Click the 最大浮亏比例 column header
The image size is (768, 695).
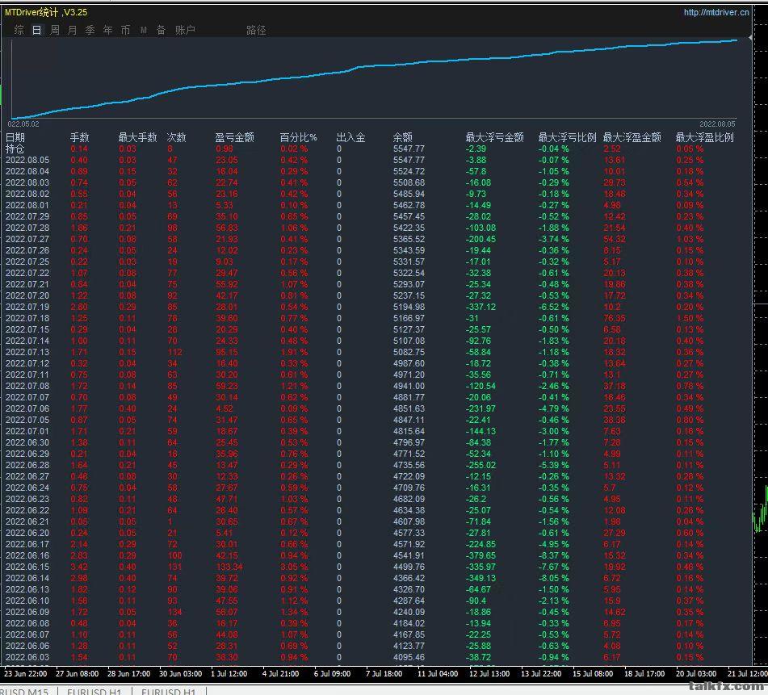click(567, 137)
